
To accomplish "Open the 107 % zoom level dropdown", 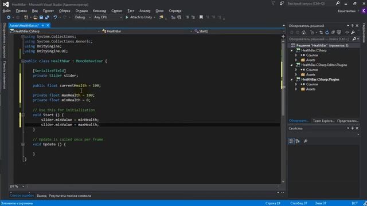I will (x=23, y=187).
